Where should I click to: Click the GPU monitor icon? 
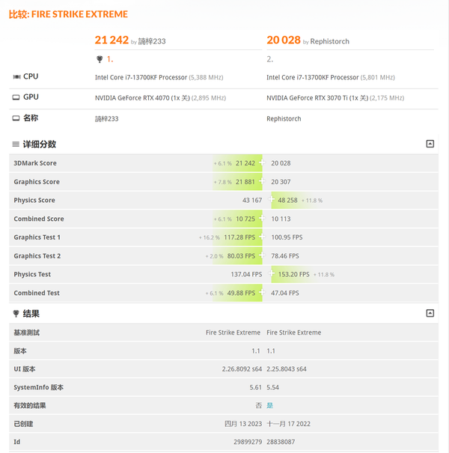click(x=16, y=97)
